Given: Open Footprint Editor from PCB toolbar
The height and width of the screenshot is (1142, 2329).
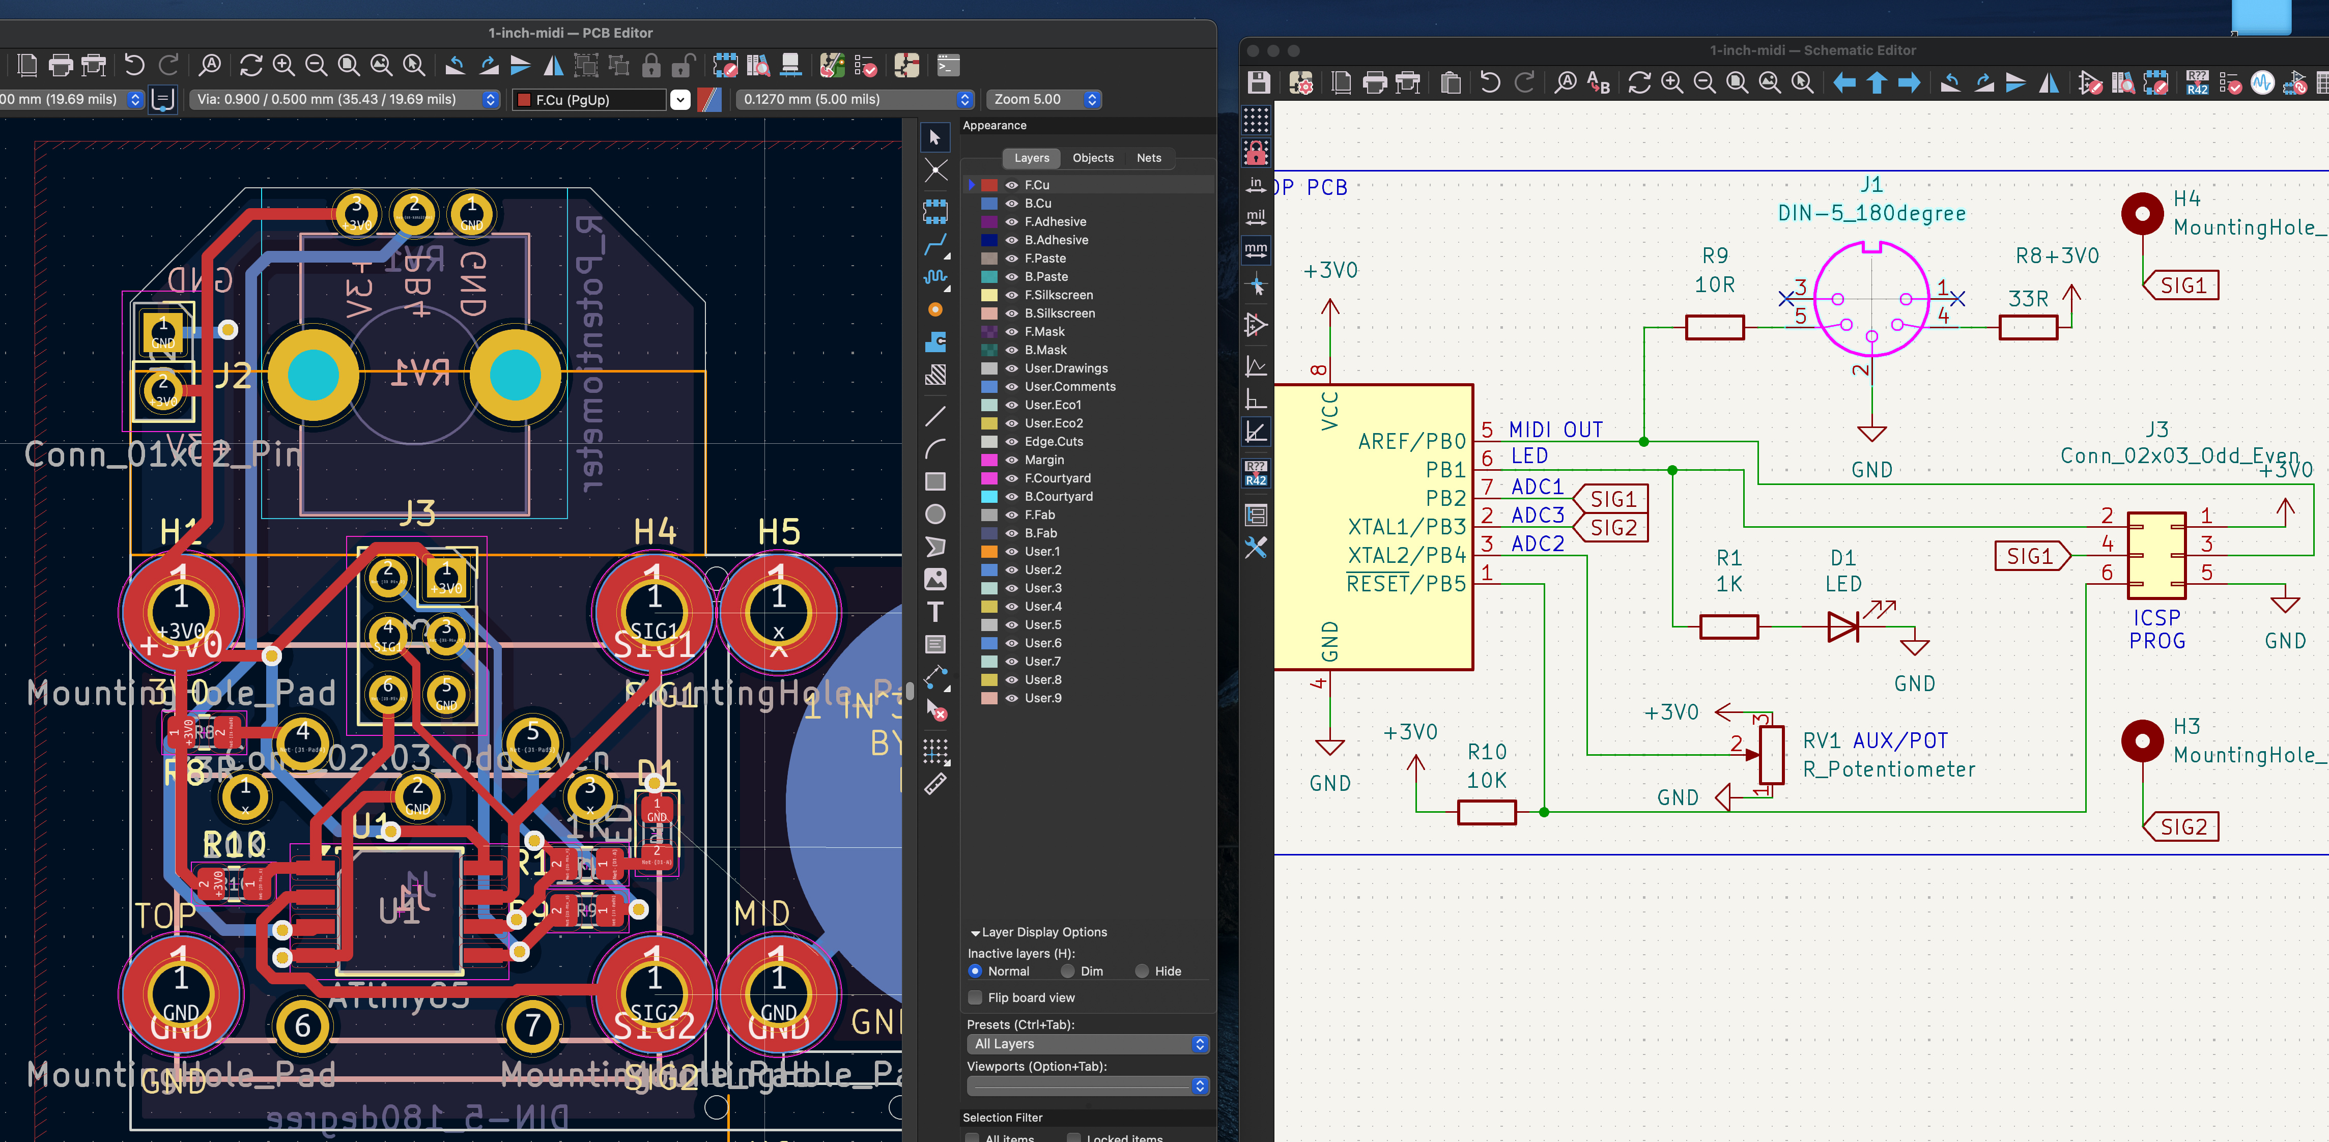Looking at the screenshot, I should (x=725, y=65).
